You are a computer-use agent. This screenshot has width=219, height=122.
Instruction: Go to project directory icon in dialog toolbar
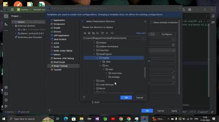(93, 33)
